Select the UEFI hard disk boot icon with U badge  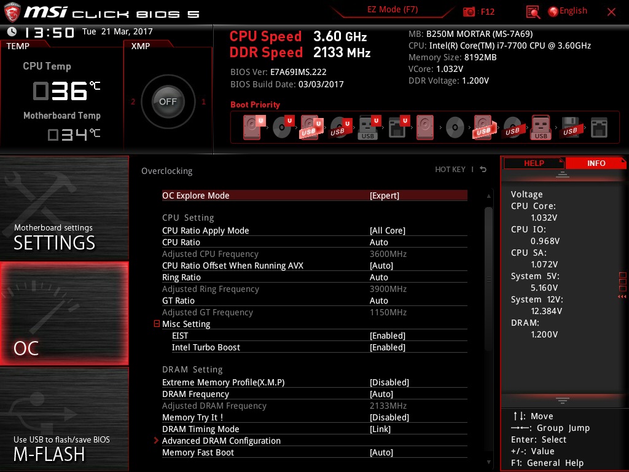tap(254, 127)
